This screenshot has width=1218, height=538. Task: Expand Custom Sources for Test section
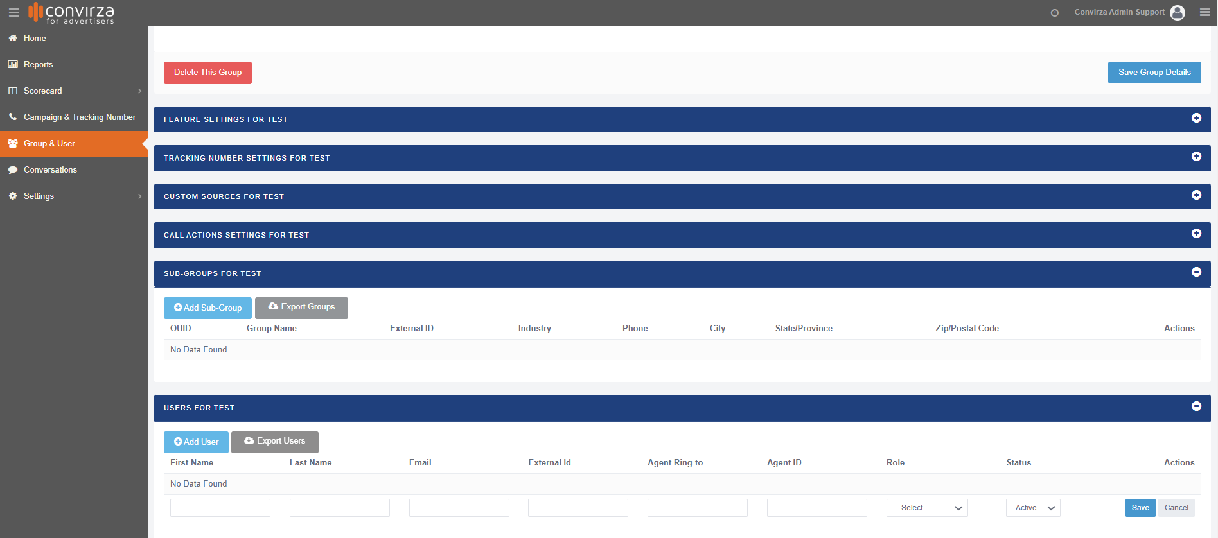pyautogui.click(x=1196, y=195)
